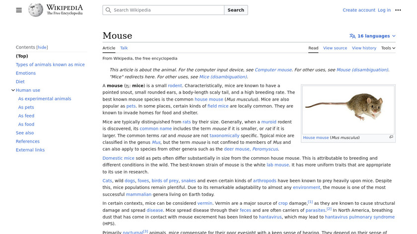Follow the lab mouse link

[x=278, y=165]
